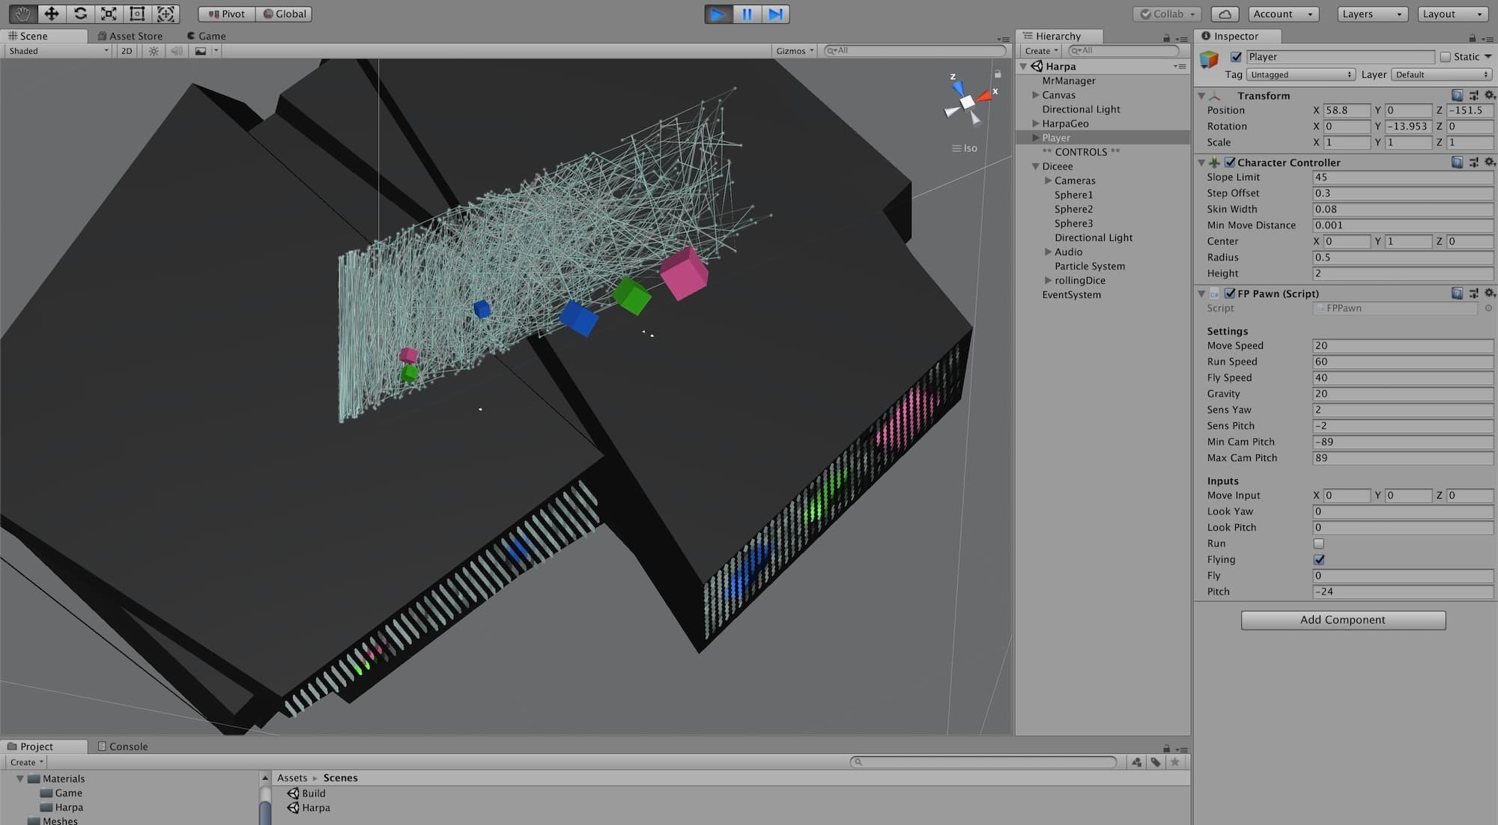Click the Inspector lock icon
The width and height of the screenshot is (1498, 825).
(x=1472, y=37)
